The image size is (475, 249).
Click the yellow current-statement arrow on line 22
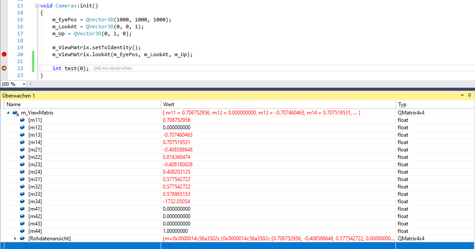4,68
